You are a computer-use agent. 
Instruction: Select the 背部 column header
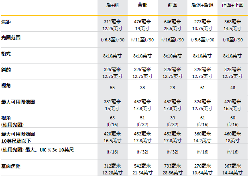(142, 6)
